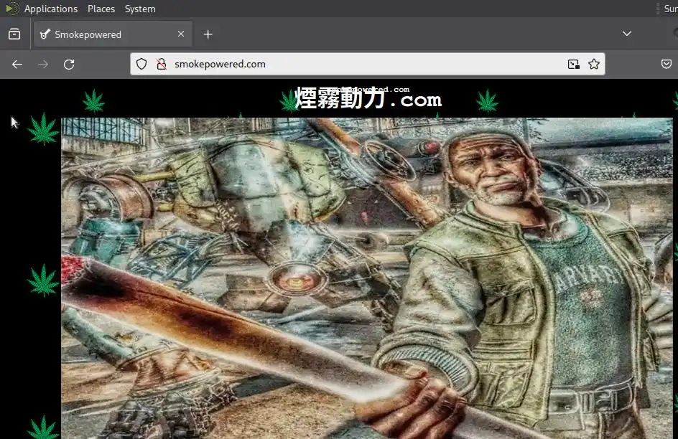The image size is (678, 439).
Task: Open the Places menu
Action: click(101, 9)
